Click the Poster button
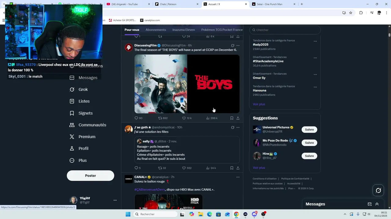 [90, 176]
